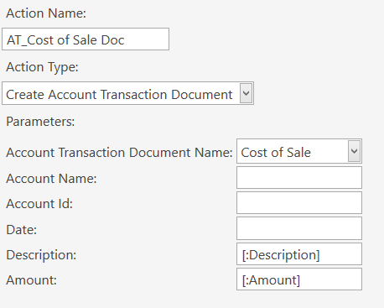The image size is (384, 308).
Task: Select the Create Account Transaction Document combo box
Action: click(127, 93)
